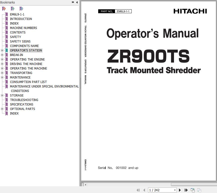Expand the BREAK-IN bookmark
Viewport: 217px width, 193px height.
tap(2, 55)
